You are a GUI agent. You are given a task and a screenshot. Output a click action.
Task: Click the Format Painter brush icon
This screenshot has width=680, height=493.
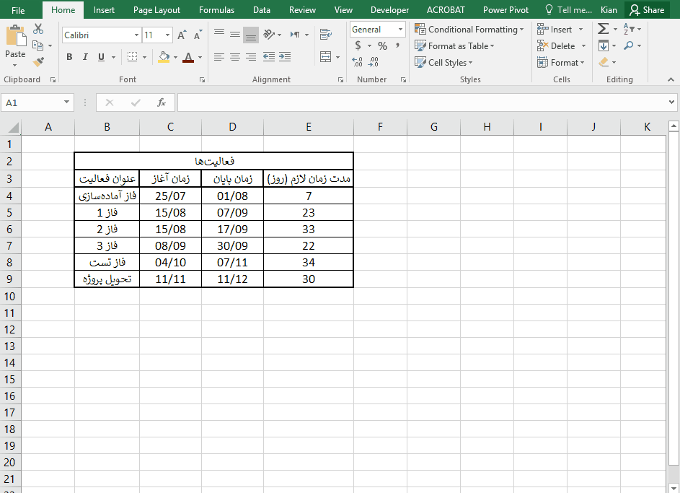(38, 62)
